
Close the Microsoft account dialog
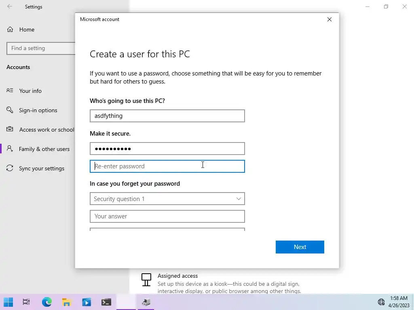coord(329,19)
